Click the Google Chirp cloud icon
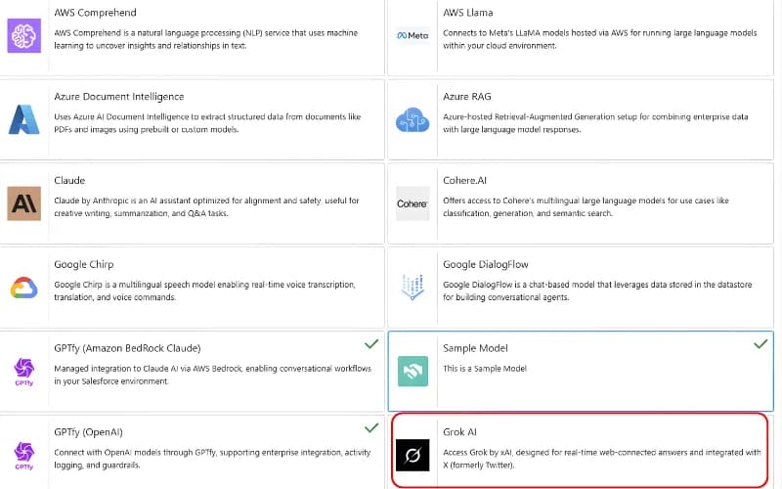This screenshot has width=782, height=489. (x=23, y=288)
